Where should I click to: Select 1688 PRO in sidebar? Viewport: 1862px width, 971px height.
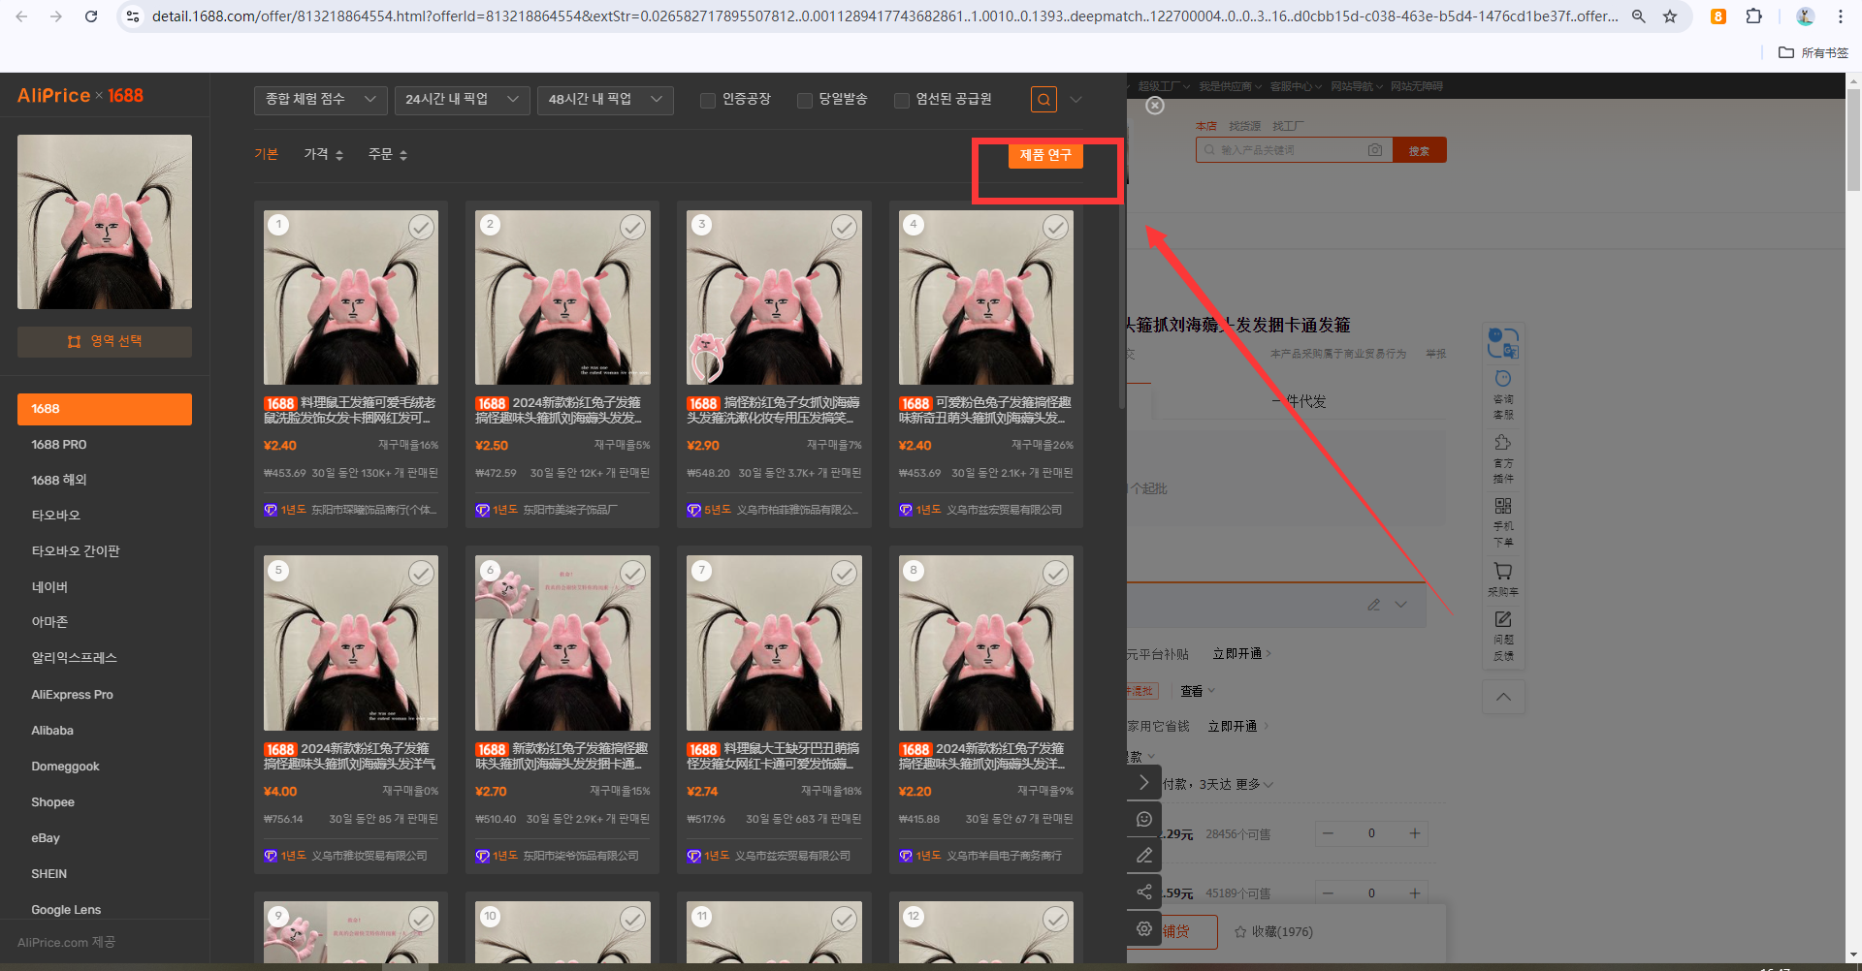tap(59, 445)
